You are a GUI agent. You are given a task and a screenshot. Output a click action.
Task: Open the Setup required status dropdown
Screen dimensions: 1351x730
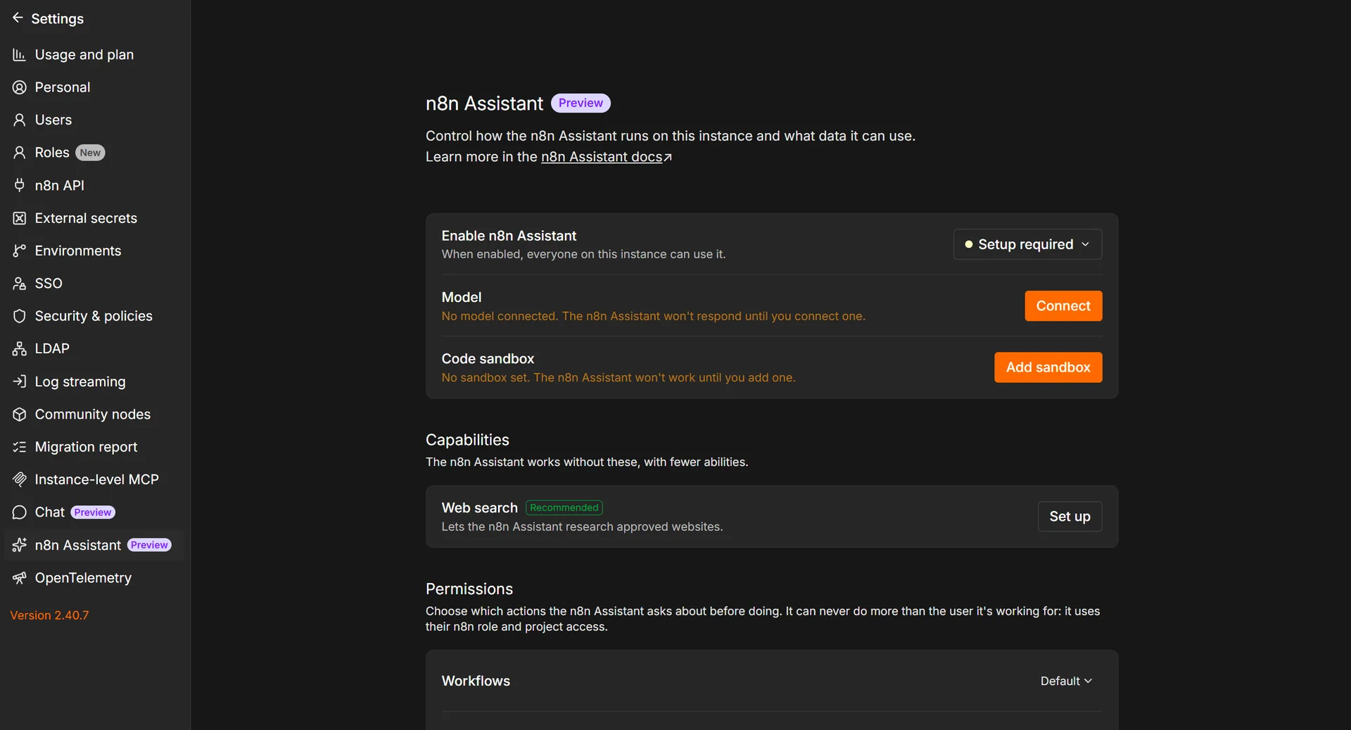(1027, 244)
